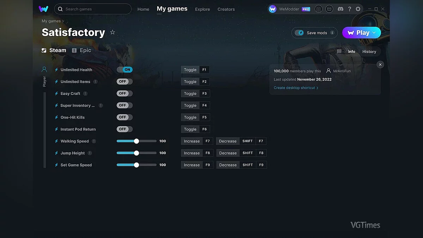Turn off the Unlimited Health toggle
Image resolution: width=423 pixels, height=238 pixels.
coord(124,69)
